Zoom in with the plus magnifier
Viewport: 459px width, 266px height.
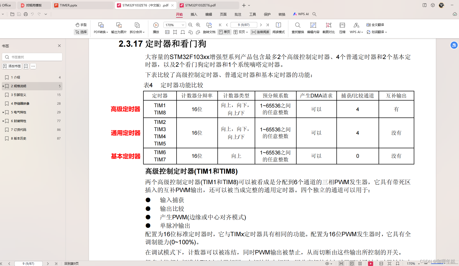click(x=198, y=25)
